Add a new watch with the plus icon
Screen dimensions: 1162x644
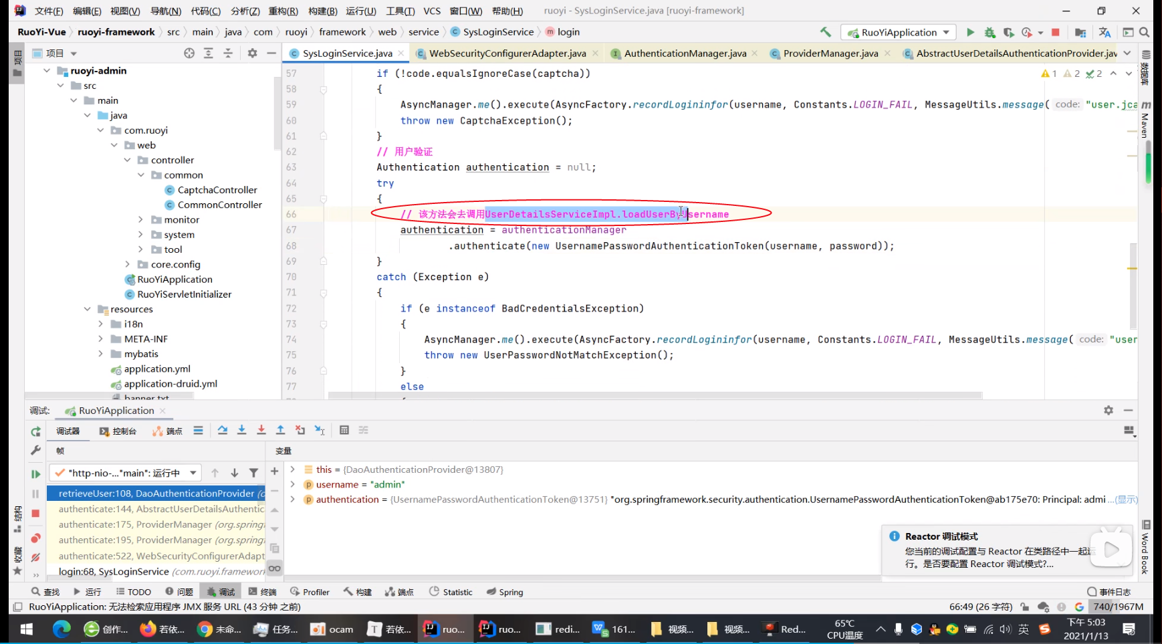[x=274, y=471]
